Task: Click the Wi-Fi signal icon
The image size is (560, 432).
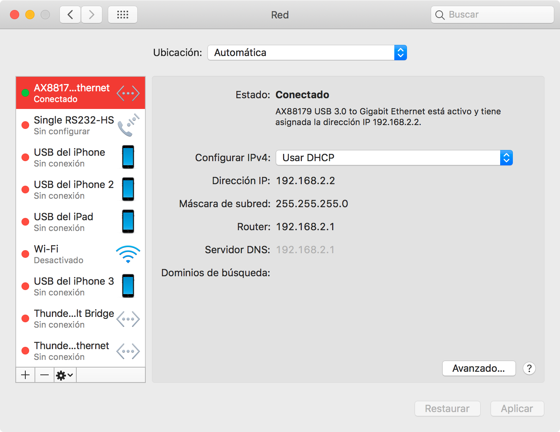Action: click(128, 254)
